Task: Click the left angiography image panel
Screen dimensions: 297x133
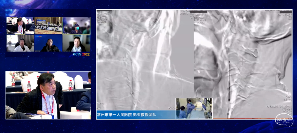Action: [x=145, y=60]
